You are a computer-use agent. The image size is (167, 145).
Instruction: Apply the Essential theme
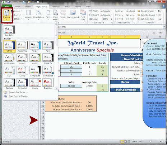pyautogui.click(x=48, y=84)
